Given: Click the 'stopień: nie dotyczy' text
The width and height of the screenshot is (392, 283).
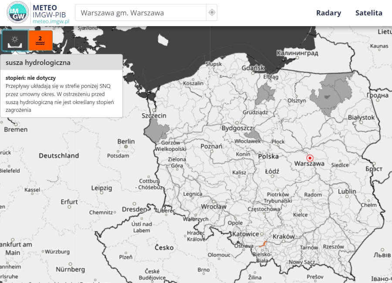Looking at the screenshot, I should [31, 78].
